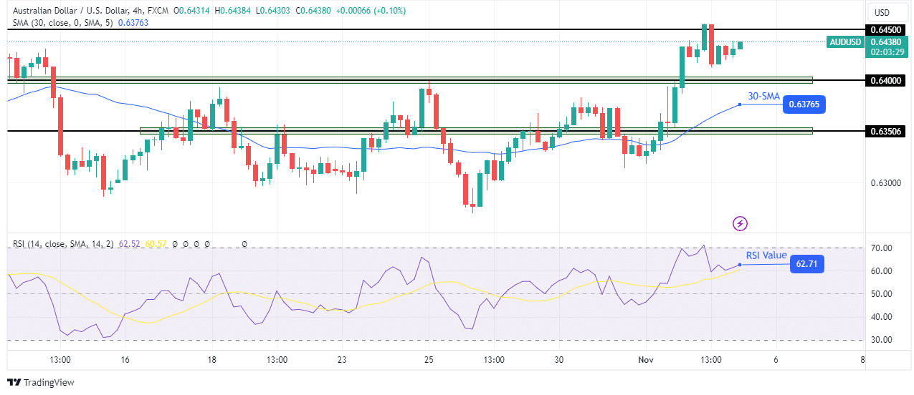Click the 25 date label on time axis

pyautogui.click(x=428, y=359)
